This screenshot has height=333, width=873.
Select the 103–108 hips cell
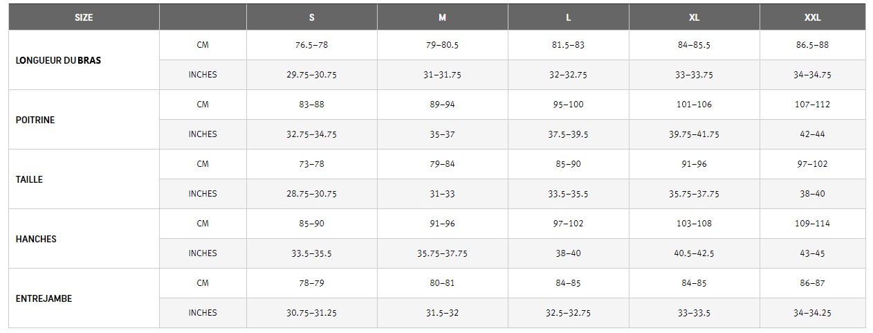(x=694, y=224)
